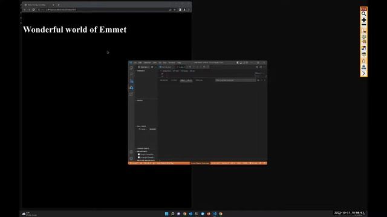Restart the debug session
Screen dimensions: 387x217
click(204, 67)
